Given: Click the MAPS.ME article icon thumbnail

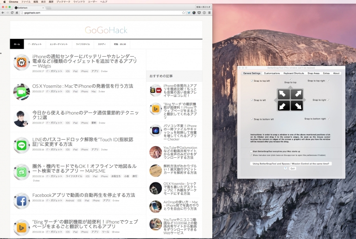Looking at the screenshot, I should (x=22, y=172).
